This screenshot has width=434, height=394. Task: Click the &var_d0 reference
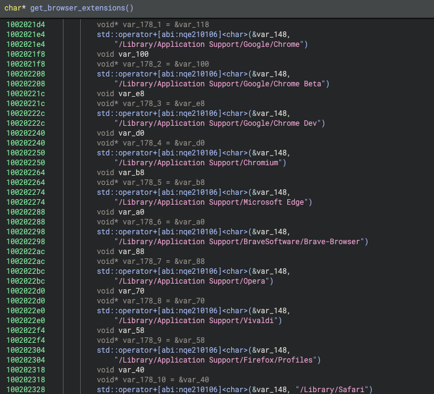tap(190, 143)
